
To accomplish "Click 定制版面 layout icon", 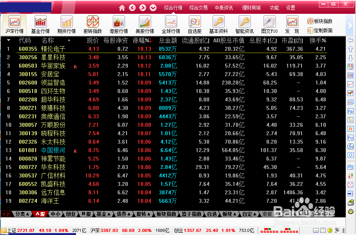I will click(320, 30).
